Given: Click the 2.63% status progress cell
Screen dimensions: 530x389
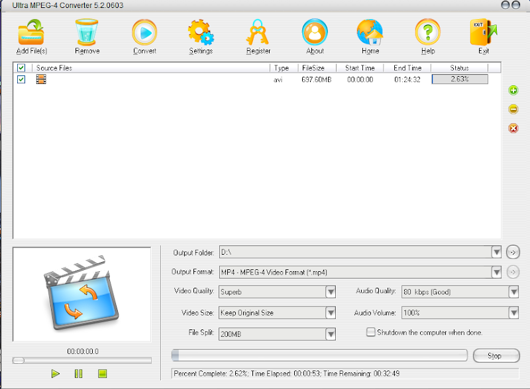Looking at the screenshot, I should click(x=460, y=79).
